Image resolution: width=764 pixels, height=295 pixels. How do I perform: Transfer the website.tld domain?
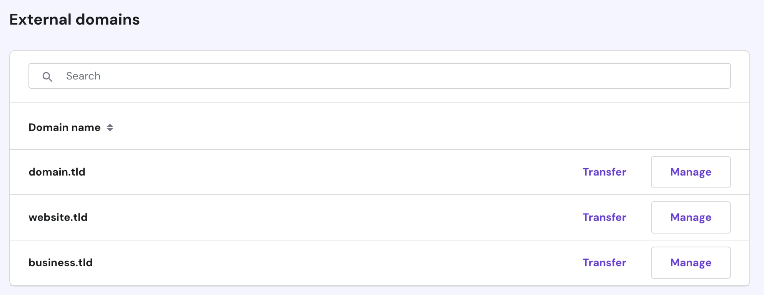[x=604, y=217]
